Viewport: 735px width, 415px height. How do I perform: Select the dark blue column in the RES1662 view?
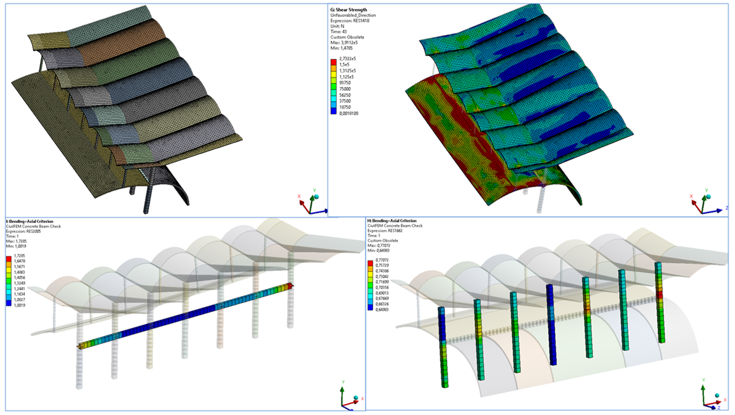point(552,324)
